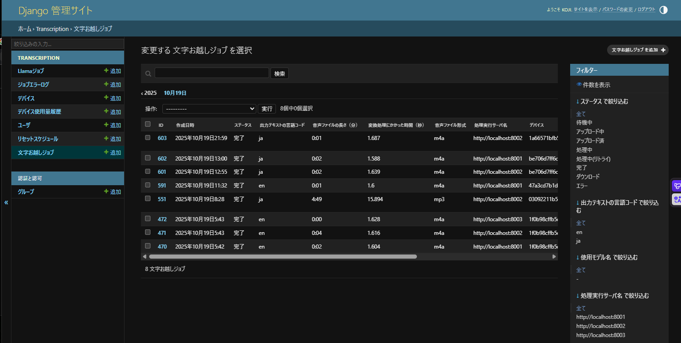Screen dimensions: 681x343
Task: Click the plus icon to add デバイス
Action: pyautogui.click(x=106, y=98)
